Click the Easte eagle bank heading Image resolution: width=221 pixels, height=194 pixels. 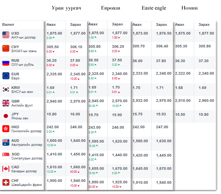[154, 8]
